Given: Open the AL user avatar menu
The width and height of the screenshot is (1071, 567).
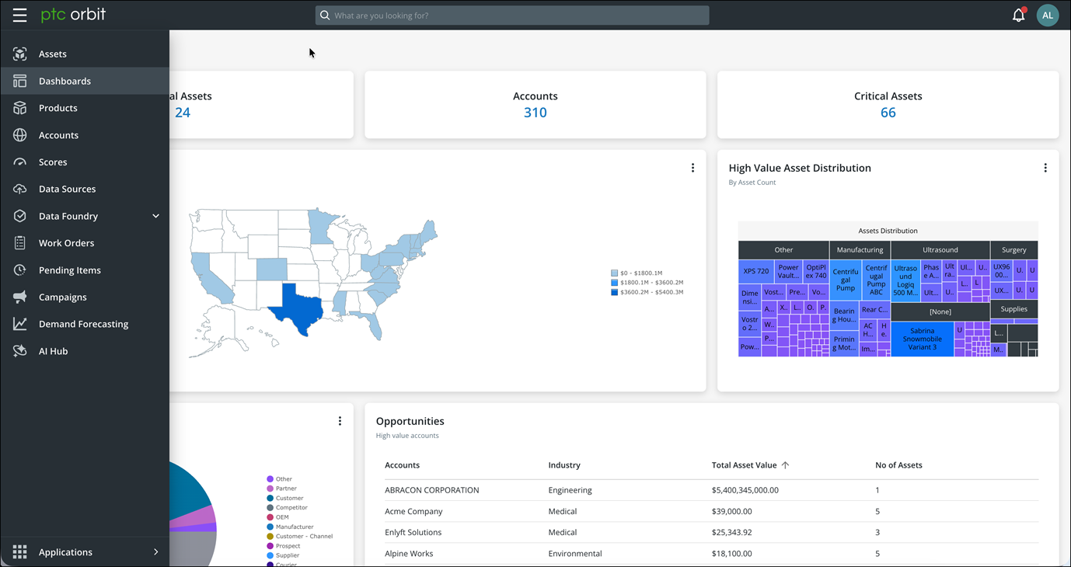Looking at the screenshot, I should pyautogui.click(x=1048, y=15).
